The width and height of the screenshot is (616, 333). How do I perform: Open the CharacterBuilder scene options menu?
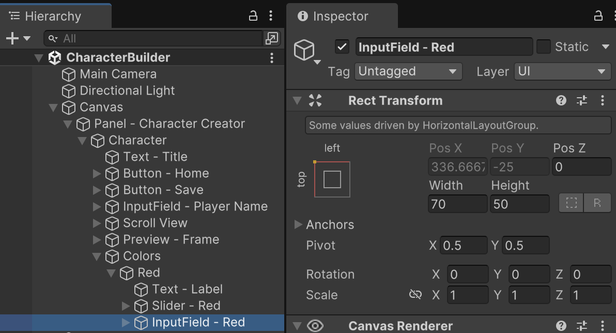[272, 58]
